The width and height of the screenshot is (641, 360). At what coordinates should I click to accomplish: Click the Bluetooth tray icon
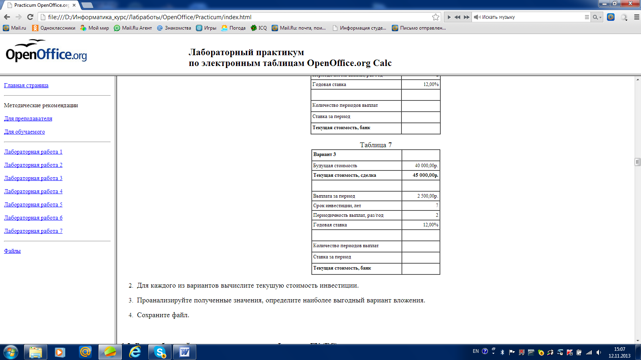click(x=502, y=352)
